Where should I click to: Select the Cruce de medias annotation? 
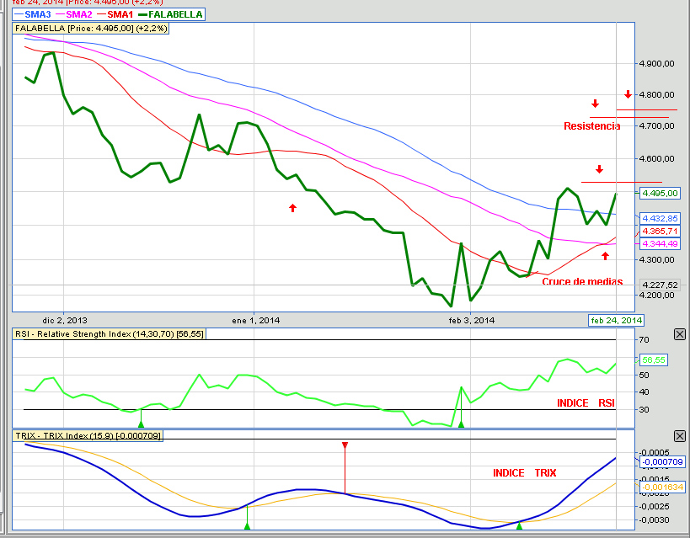pos(582,281)
